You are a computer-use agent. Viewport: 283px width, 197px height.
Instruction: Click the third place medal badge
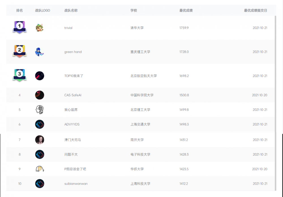click(x=20, y=75)
